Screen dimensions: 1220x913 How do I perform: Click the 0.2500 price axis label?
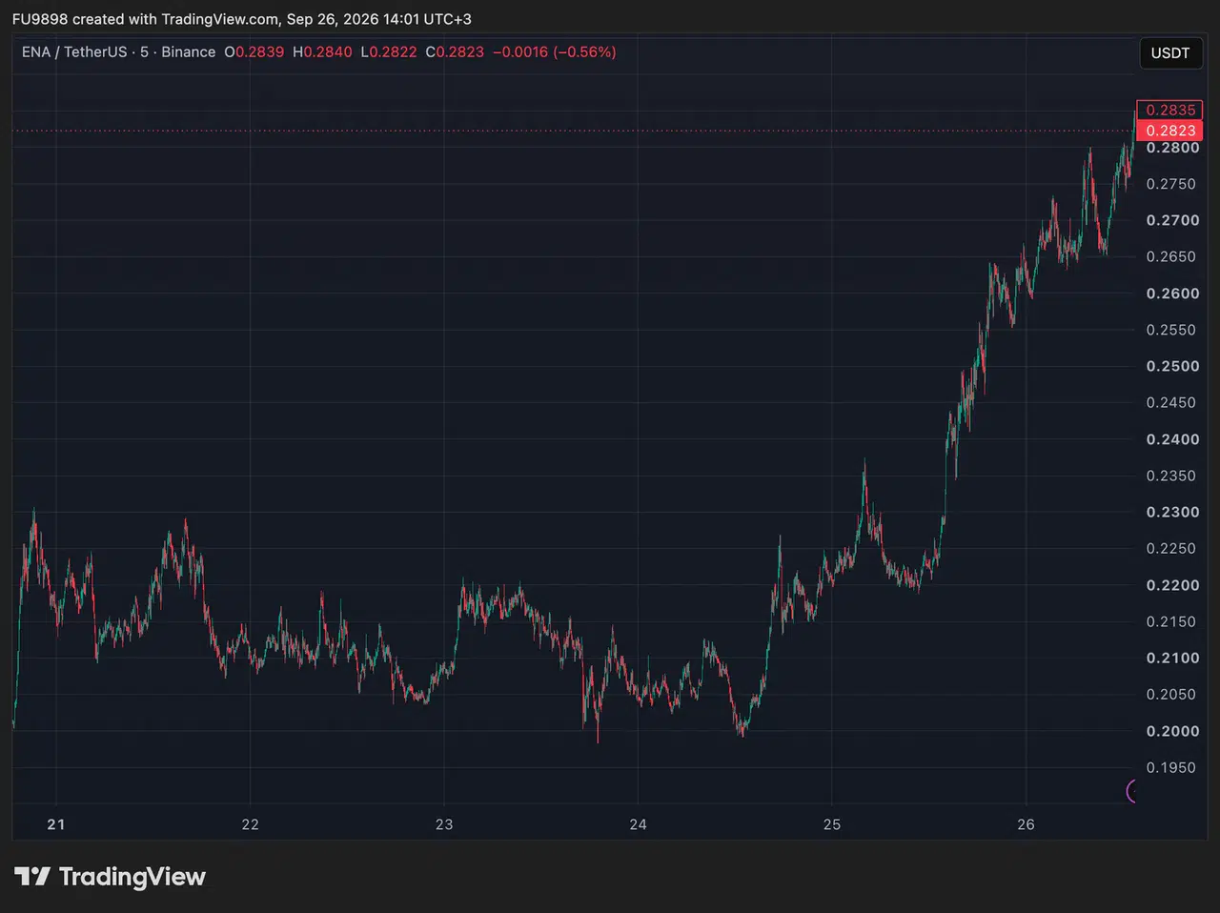click(x=1172, y=366)
